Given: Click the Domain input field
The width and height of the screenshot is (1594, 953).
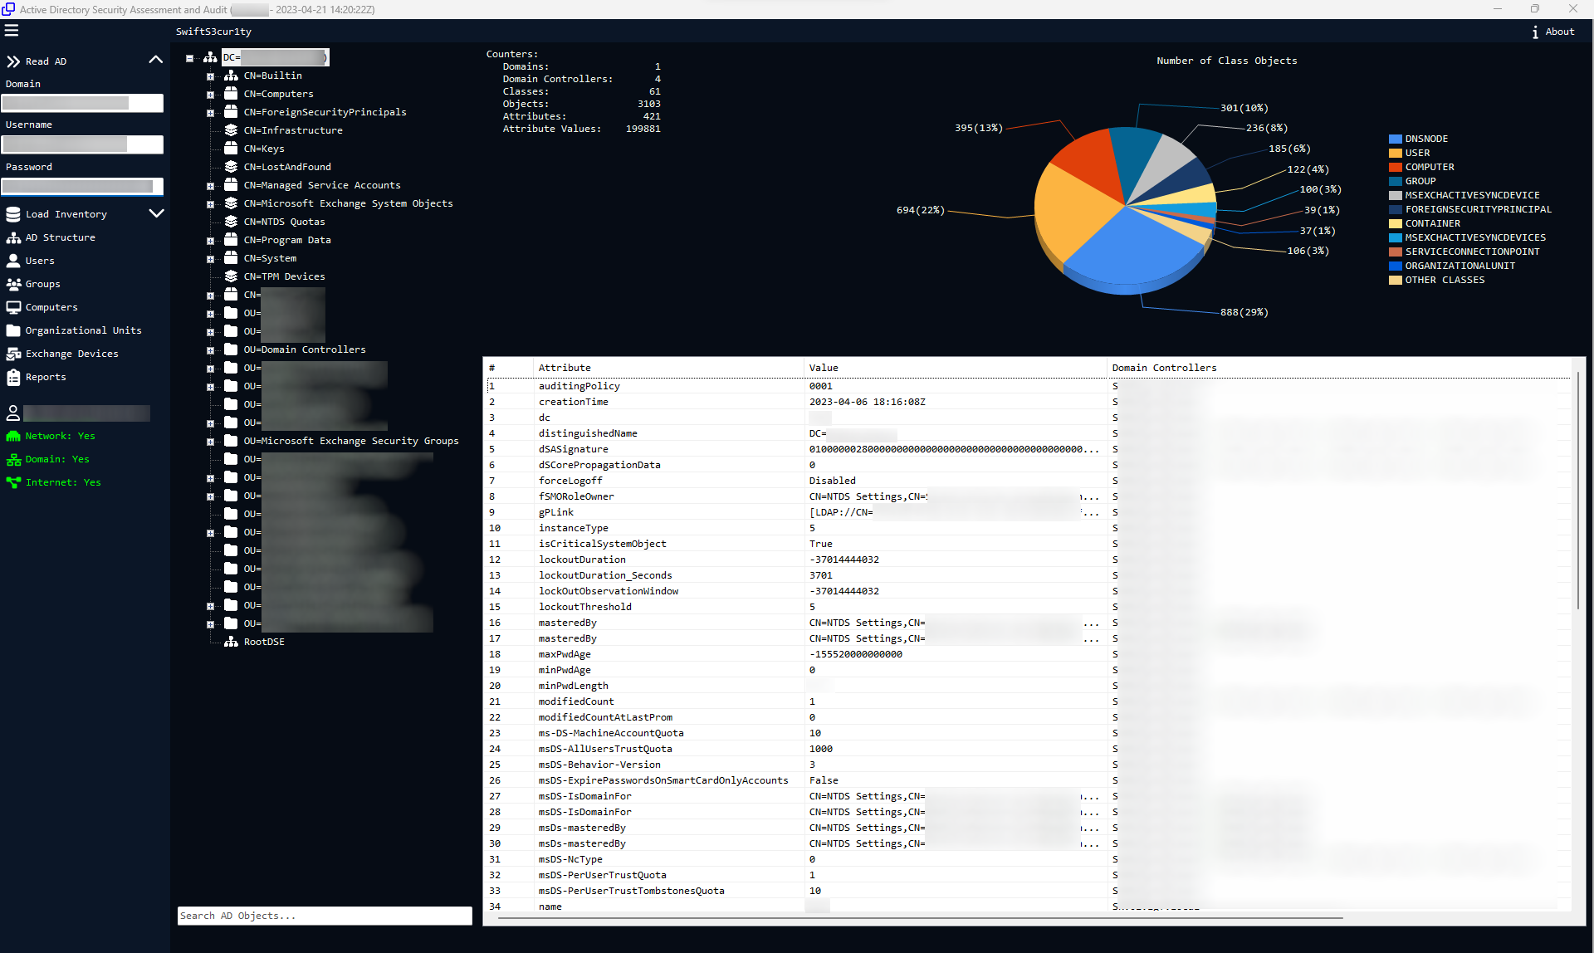Looking at the screenshot, I should [82, 103].
